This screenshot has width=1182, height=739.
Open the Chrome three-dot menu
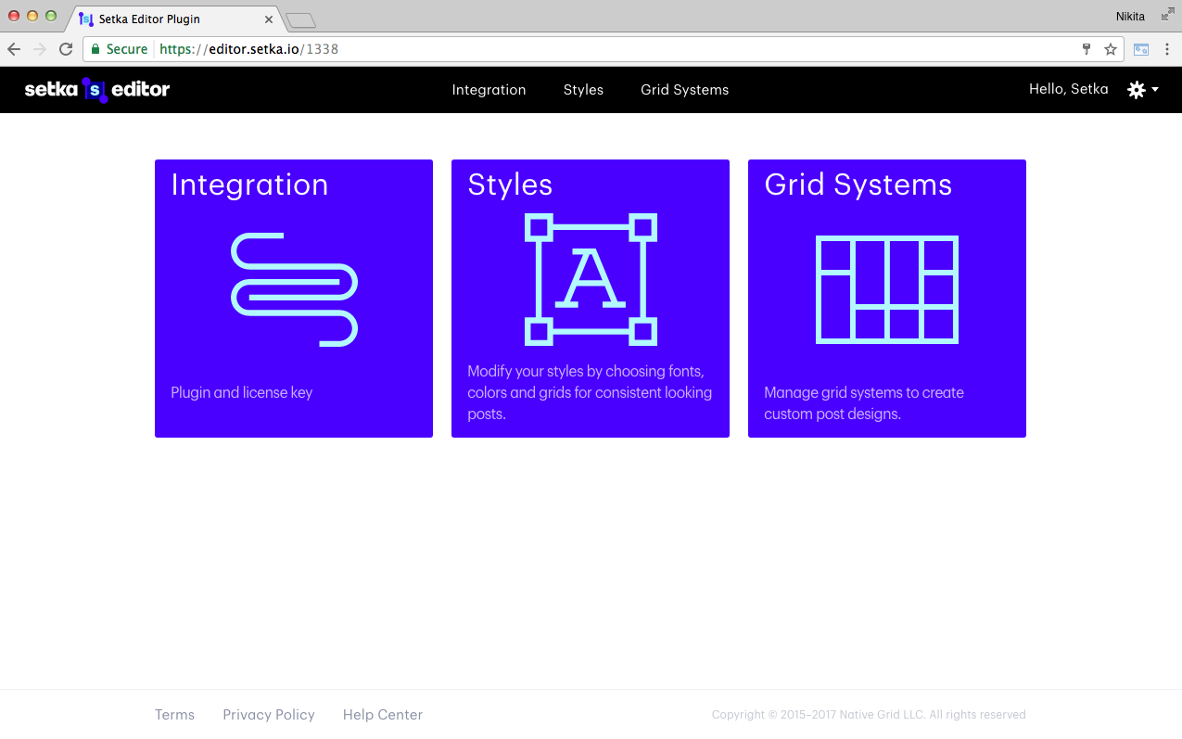click(x=1167, y=49)
